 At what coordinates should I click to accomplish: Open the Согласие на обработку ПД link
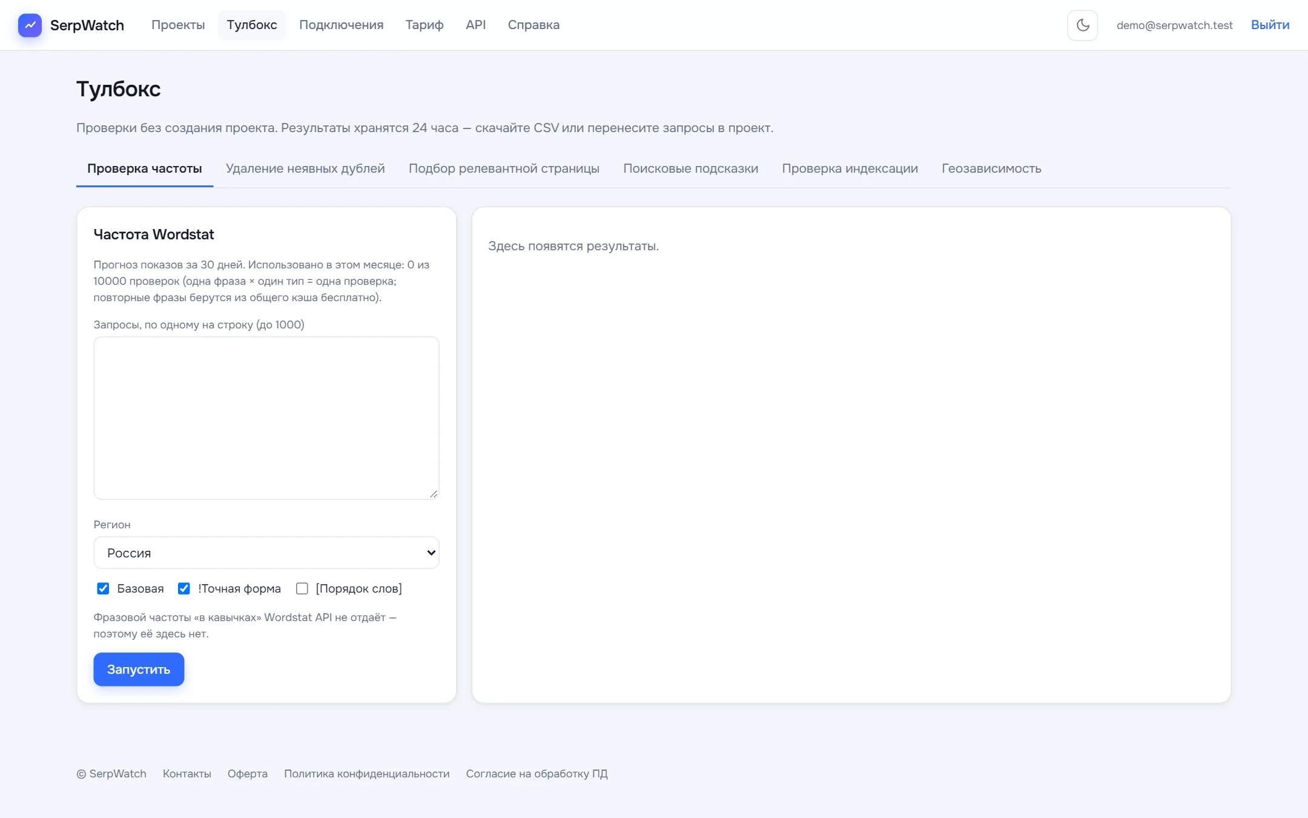coord(537,774)
